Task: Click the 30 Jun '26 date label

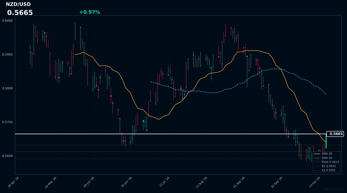Action: pyautogui.click(x=126, y=182)
